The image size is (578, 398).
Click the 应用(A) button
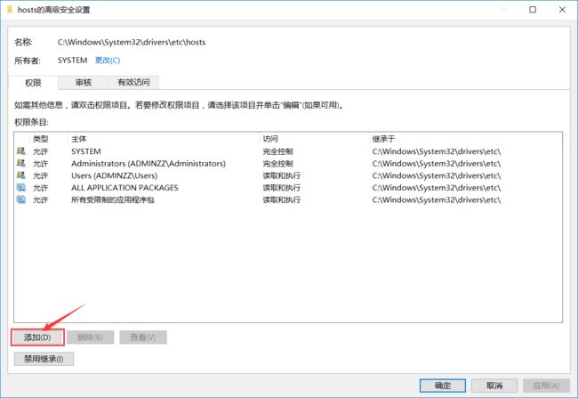click(x=546, y=386)
